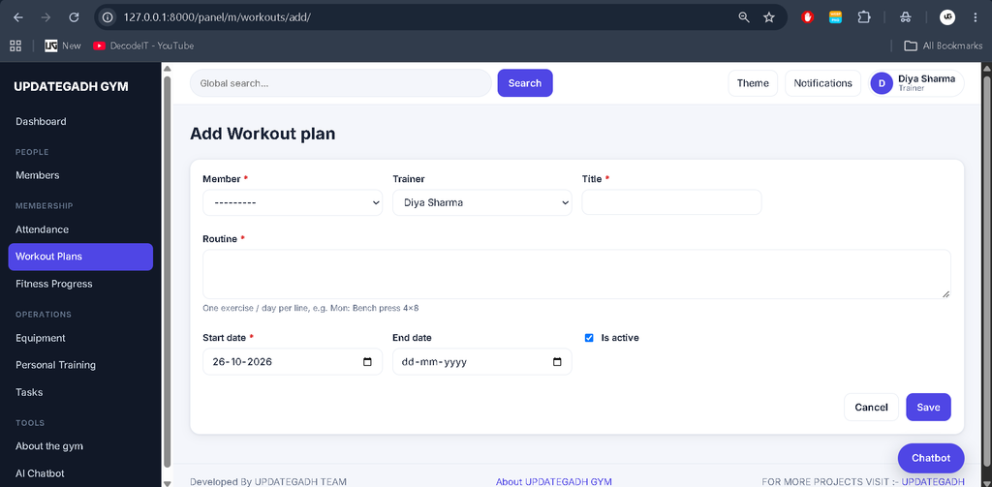Click the Start date field showing 26-10-2026
The width and height of the screenshot is (992, 487).
293,362
